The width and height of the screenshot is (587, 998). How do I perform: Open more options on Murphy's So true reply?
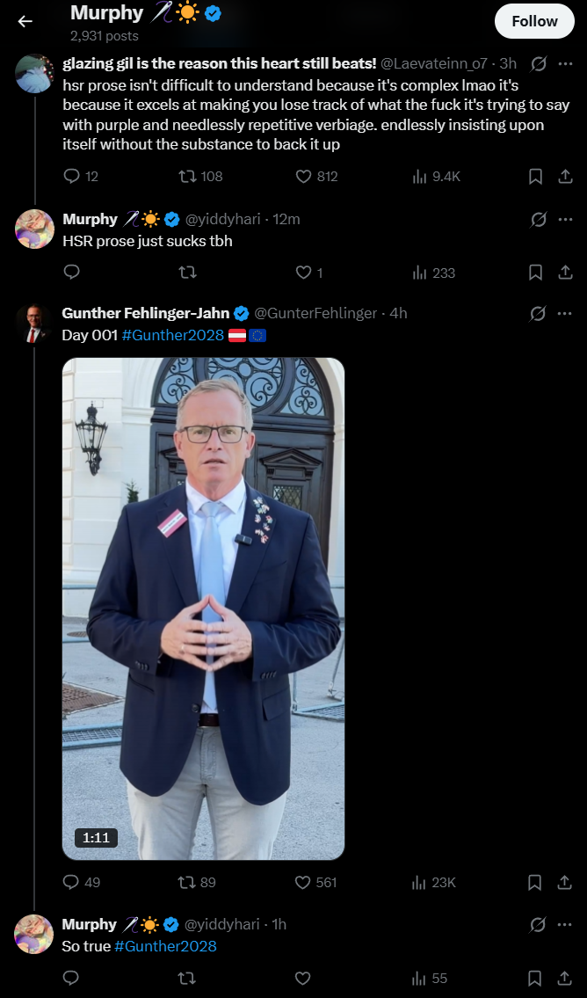point(565,924)
